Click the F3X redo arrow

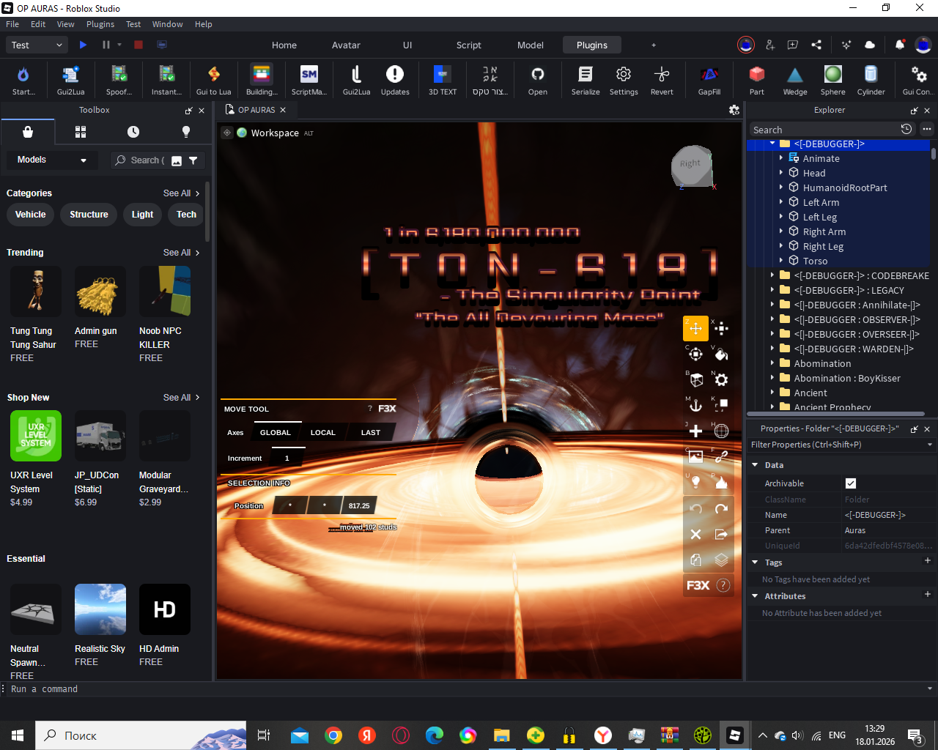pyautogui.click(x=722, y=508)
